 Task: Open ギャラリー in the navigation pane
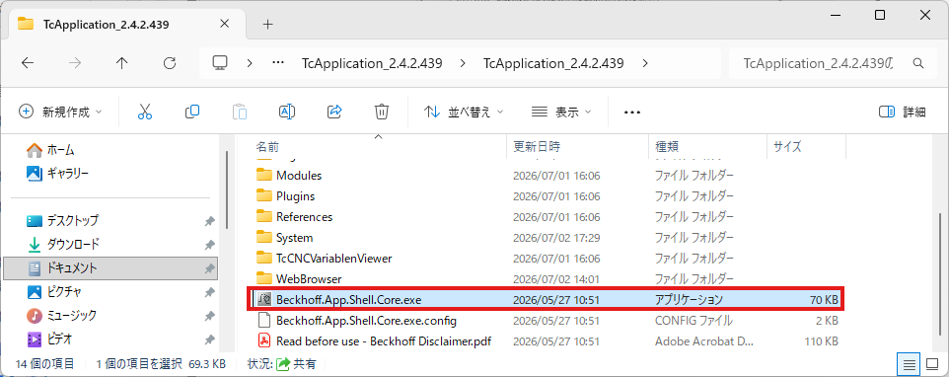(59, 173)
